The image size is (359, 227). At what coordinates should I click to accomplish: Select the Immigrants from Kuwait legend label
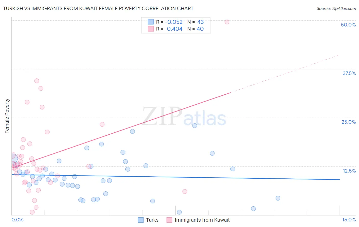click(202, 220)
